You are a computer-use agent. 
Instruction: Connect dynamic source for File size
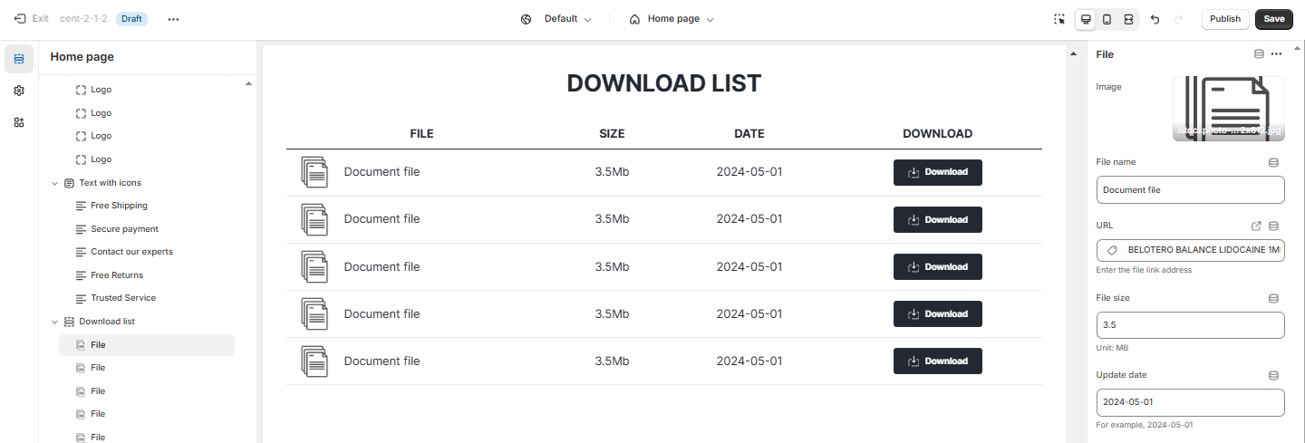point(1273,298)
